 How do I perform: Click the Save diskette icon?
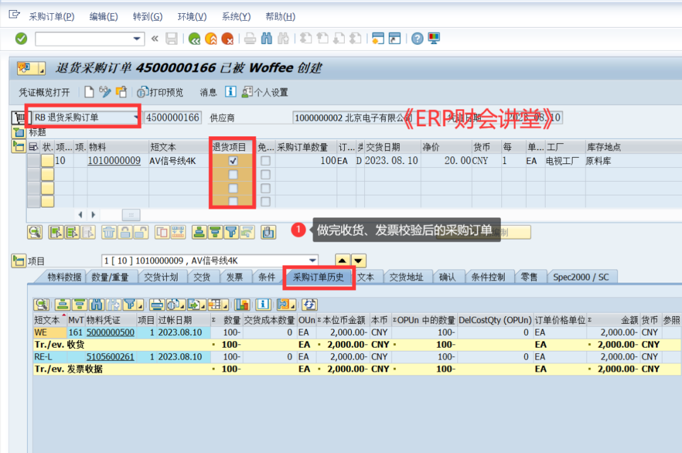[171, 39]
